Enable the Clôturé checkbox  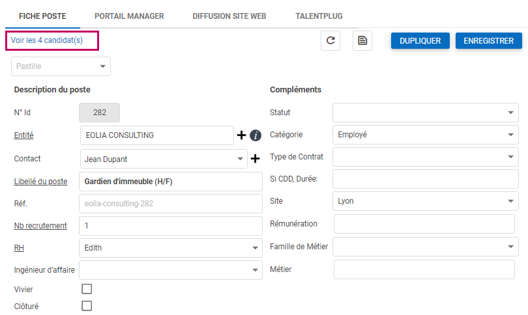click(x=87, y=306)
